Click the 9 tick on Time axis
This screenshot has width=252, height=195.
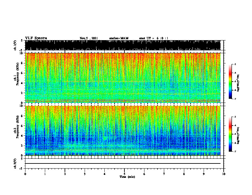coord(204,174)
